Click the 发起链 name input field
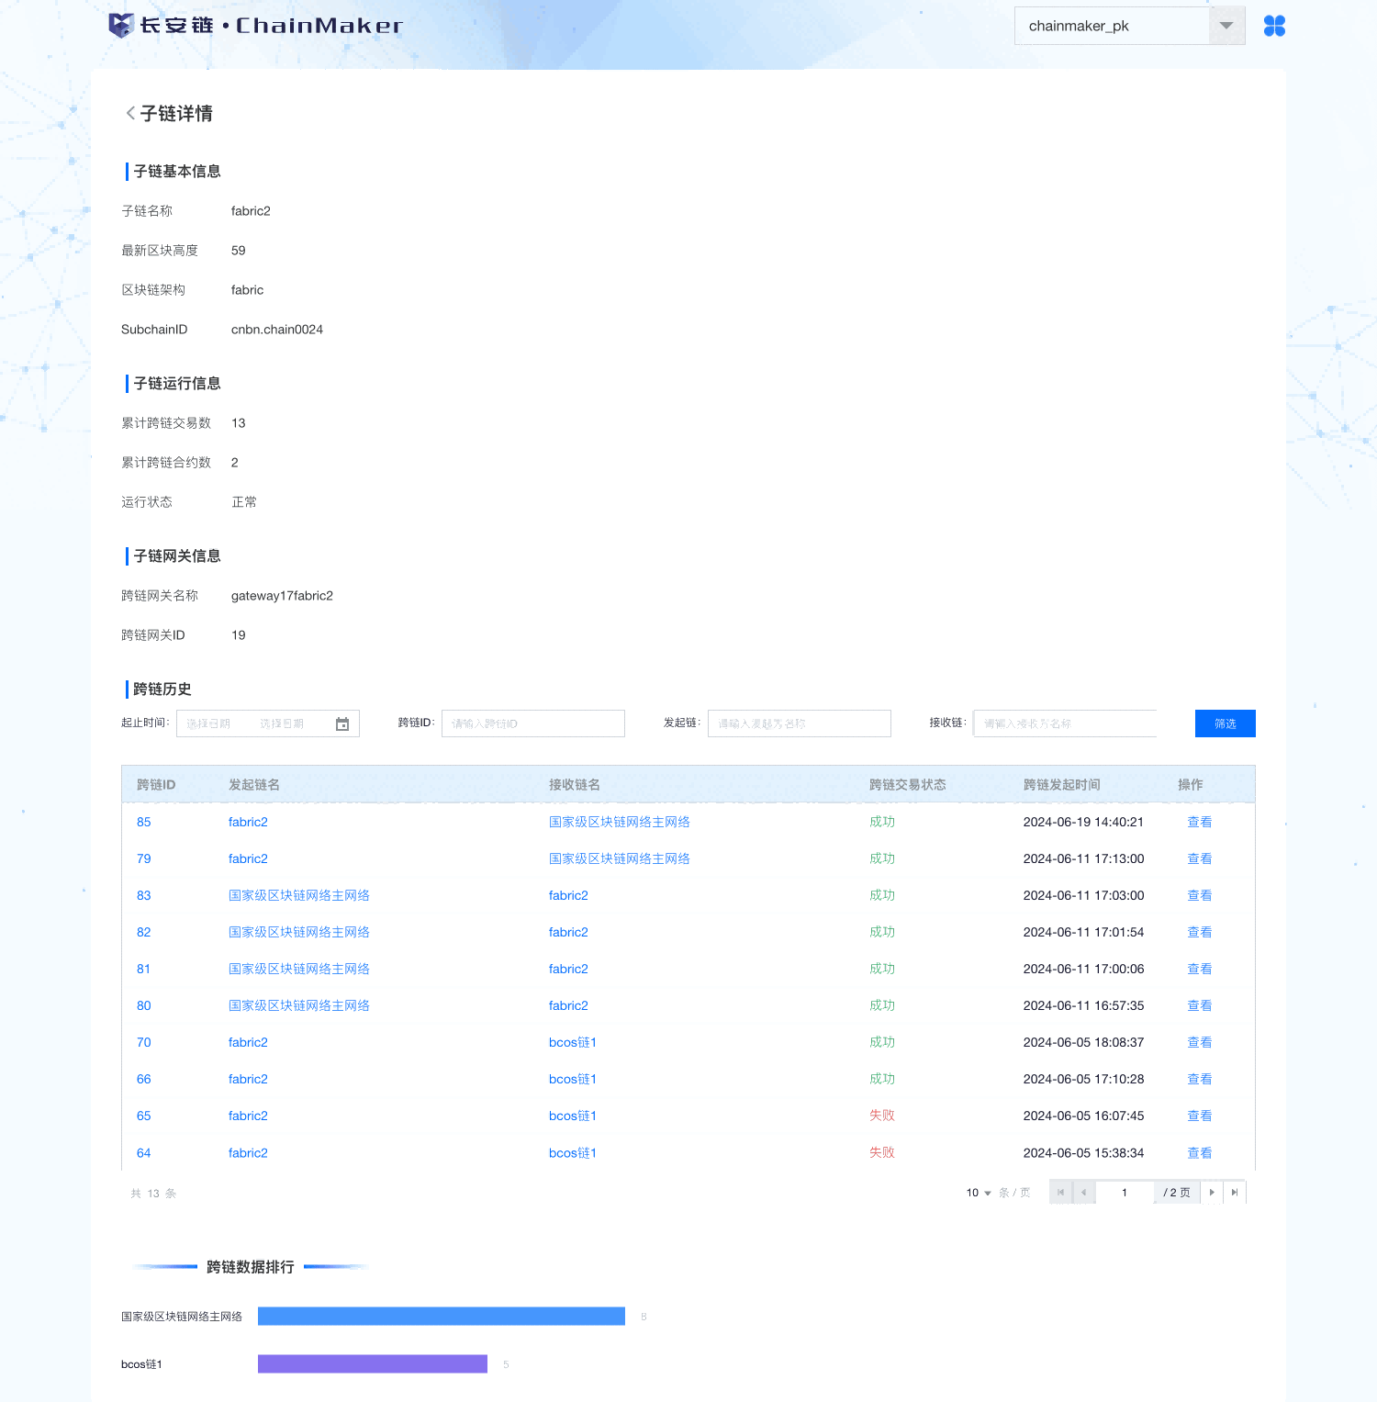The height and width of the screenshot is (1402, 1377). click(x=799, y=723)
